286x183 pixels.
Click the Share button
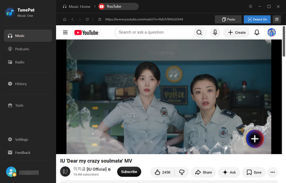203,172
